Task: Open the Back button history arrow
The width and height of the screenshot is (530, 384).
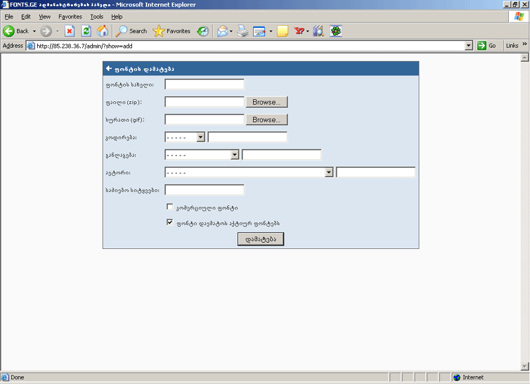Action: tap(34, 31)
